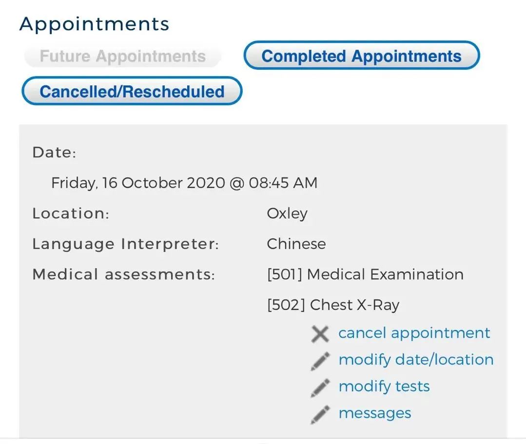Select the [502] Chest X-Ray entry
526x444 pixels.
click(333, 305)
